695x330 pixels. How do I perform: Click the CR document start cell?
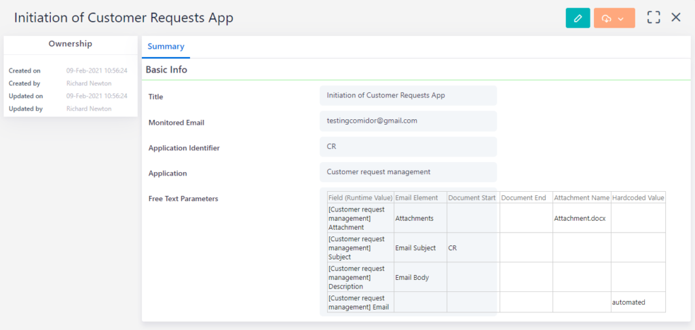click(473, 248)
